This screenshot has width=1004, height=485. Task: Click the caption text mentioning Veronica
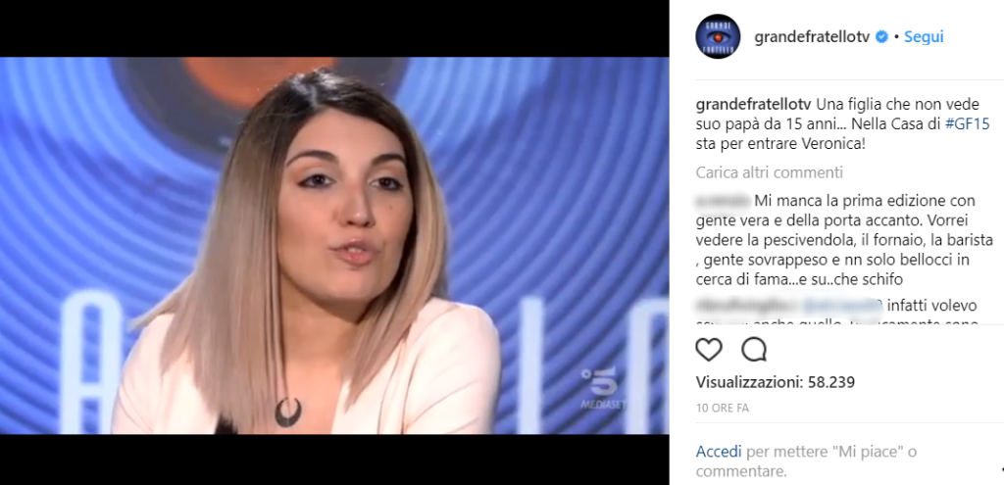point(842,124)
